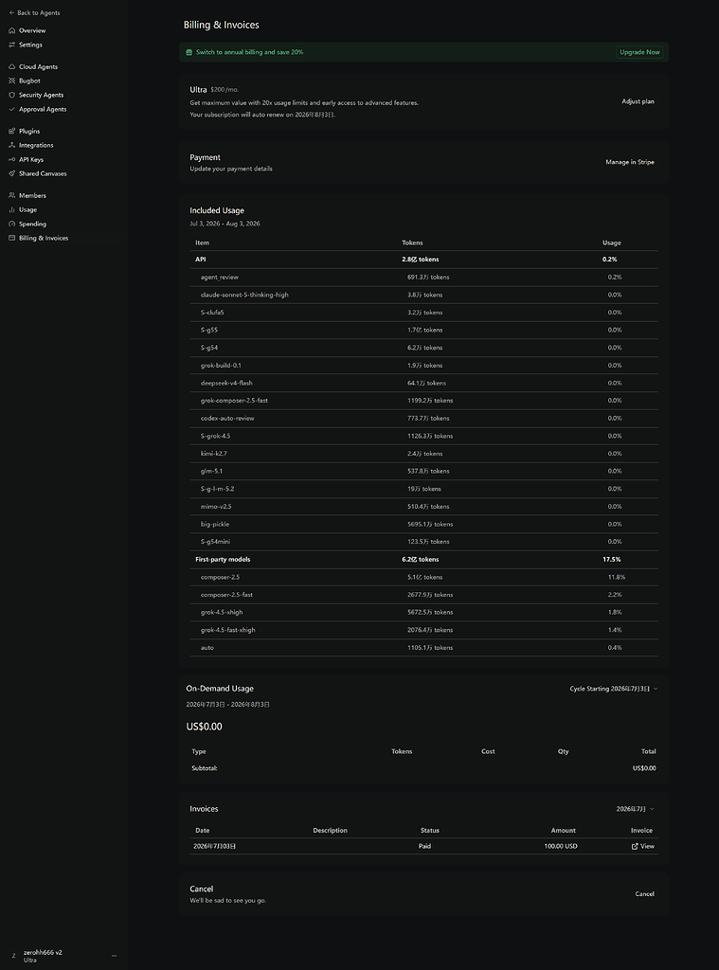The height and width of the screenshot is (970, 719).
Task: Click the gift icon in annual billing banner
Action: [x=189, y=53]
